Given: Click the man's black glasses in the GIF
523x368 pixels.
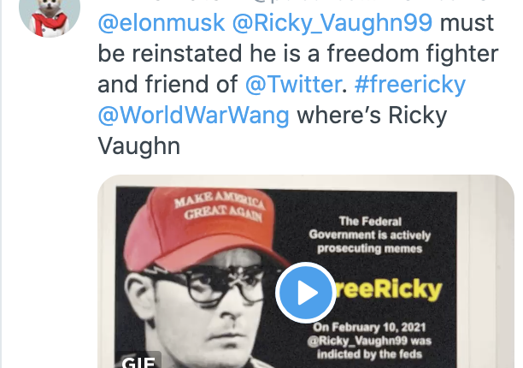Looking at the screenshot, I should pyautogui.click(x=214, y=282).
